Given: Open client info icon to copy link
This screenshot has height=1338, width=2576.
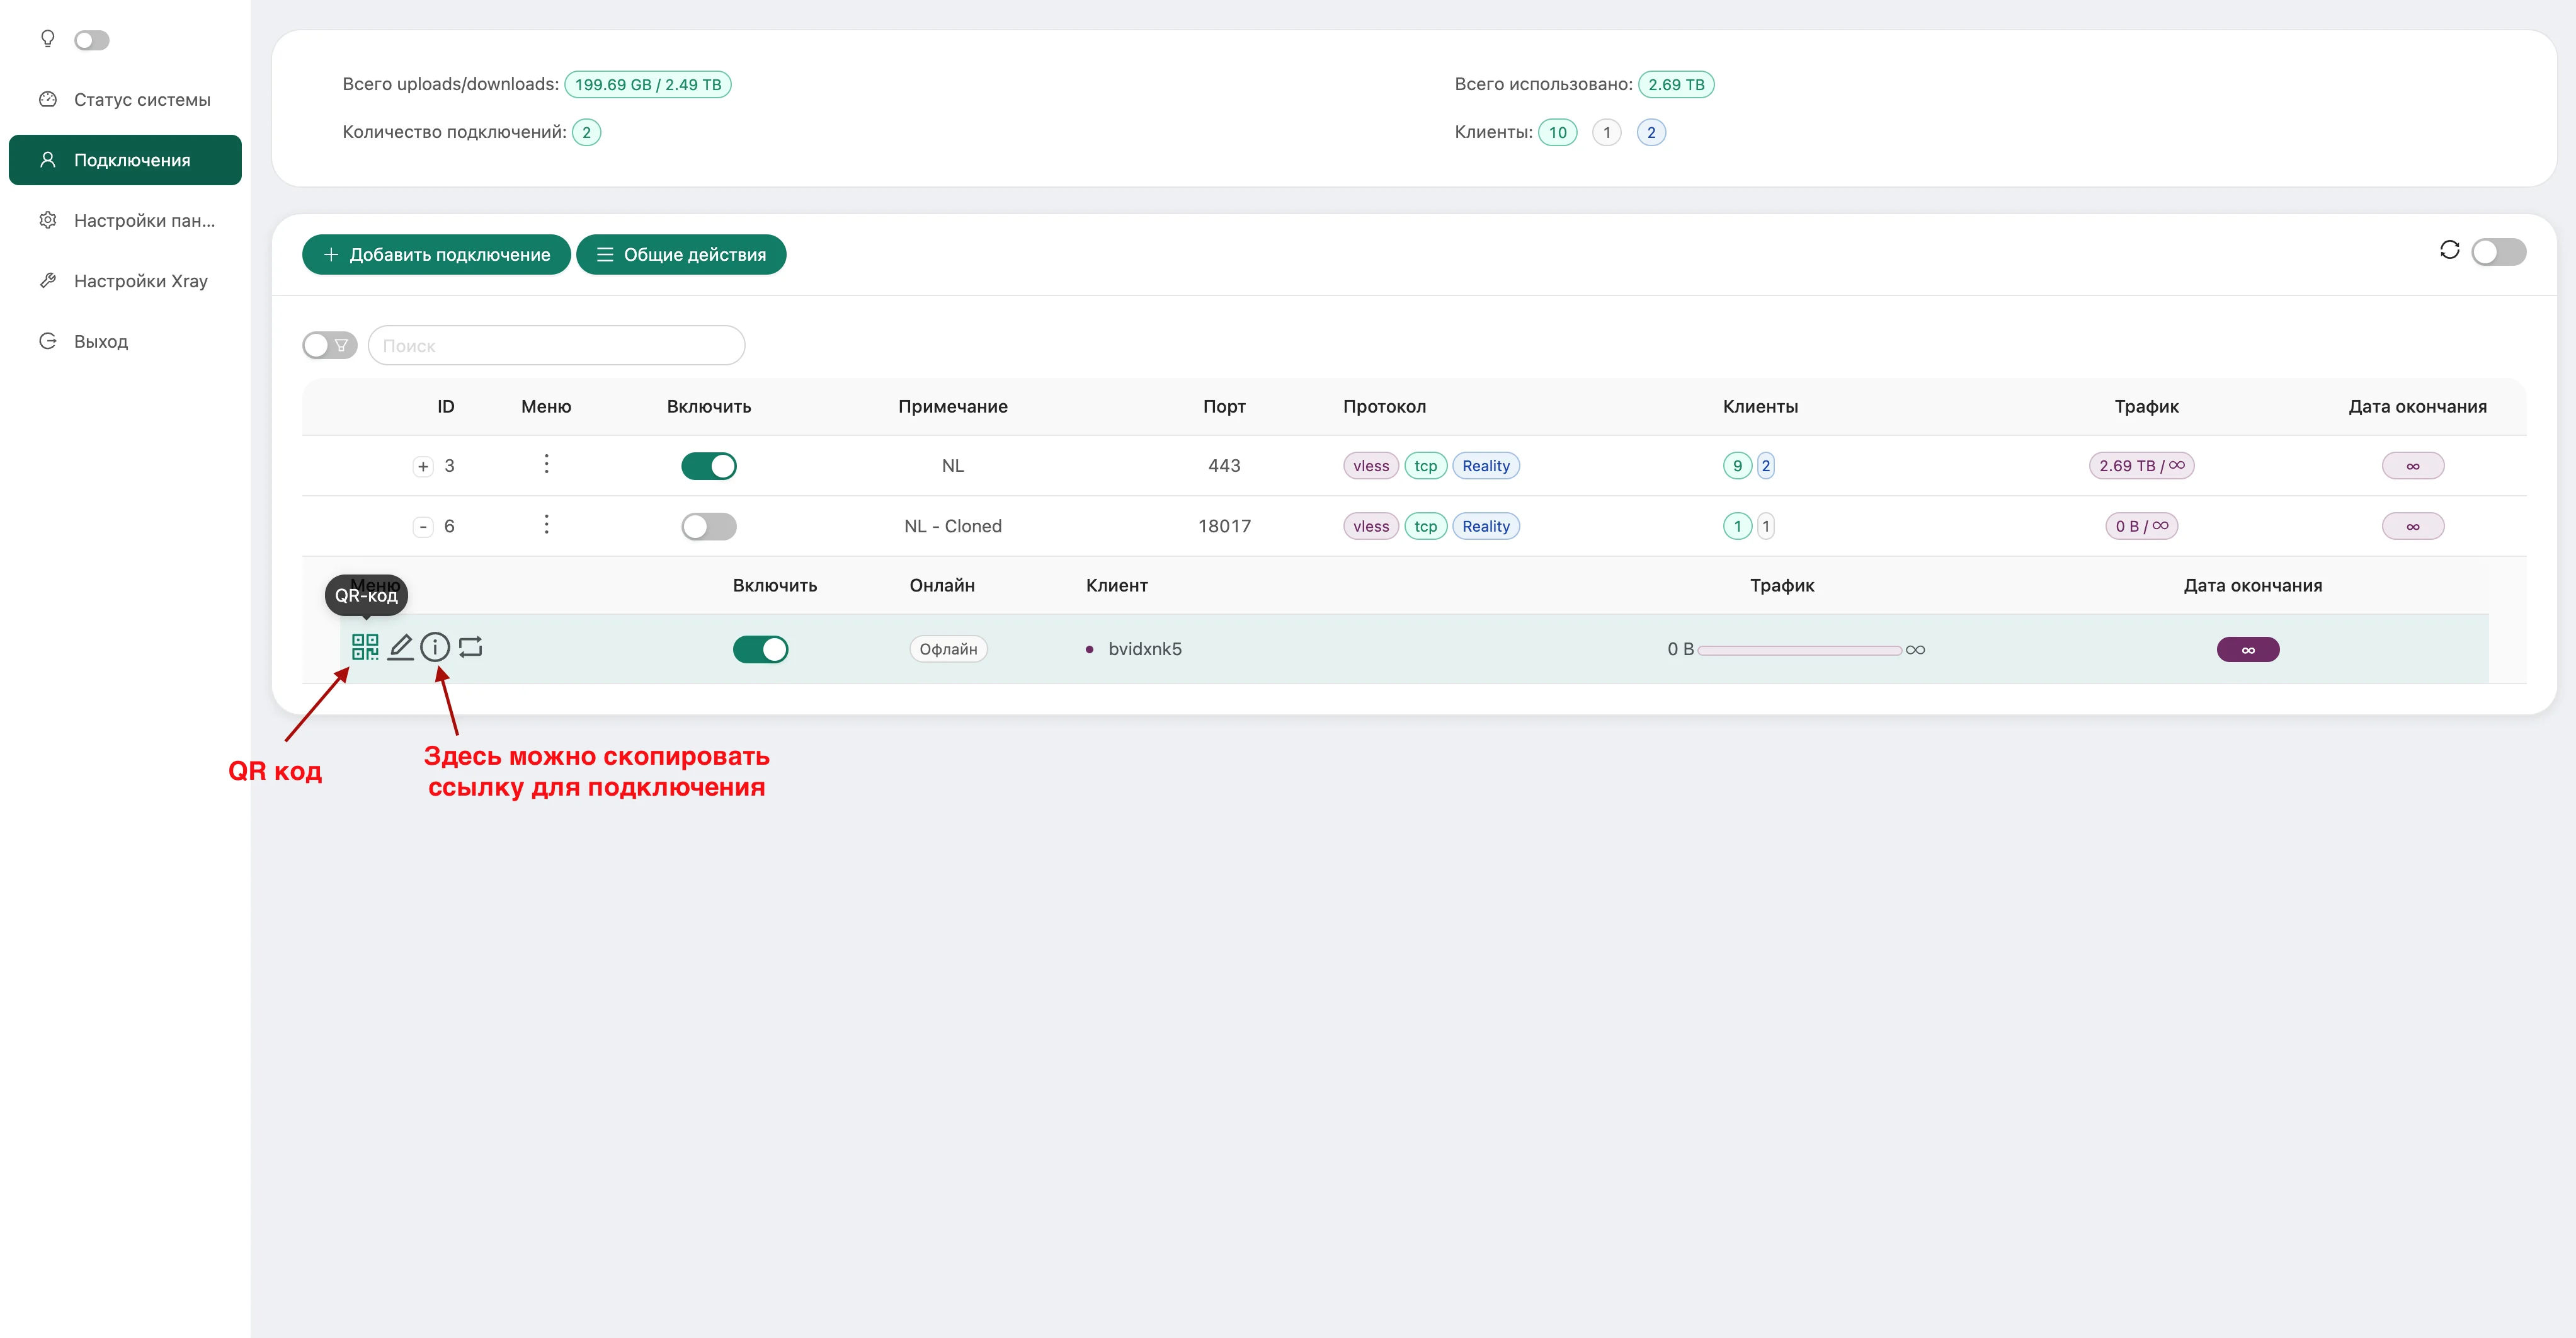Looking at the screenshot, I should [x=435, y=647].
